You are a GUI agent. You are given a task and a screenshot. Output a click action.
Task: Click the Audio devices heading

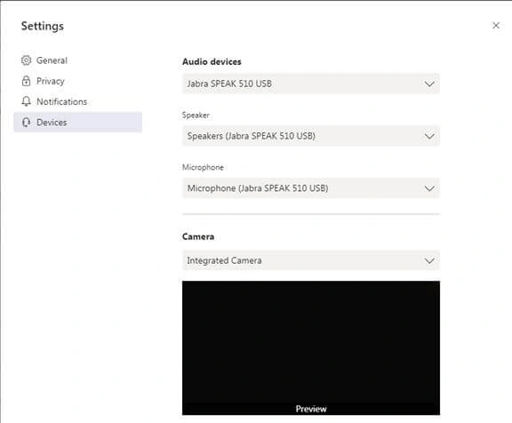click(212, 61)
